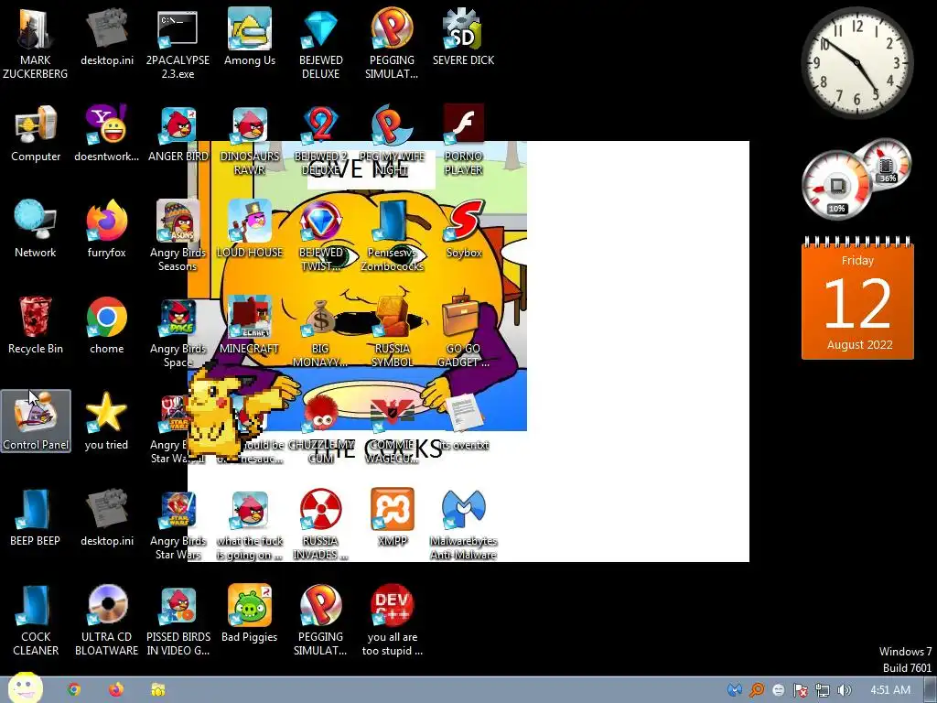
Task: Open the Network desktop icon
Action: (36, 230)
